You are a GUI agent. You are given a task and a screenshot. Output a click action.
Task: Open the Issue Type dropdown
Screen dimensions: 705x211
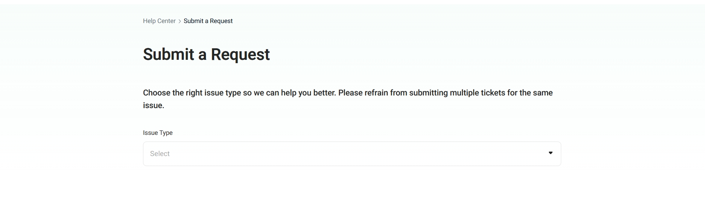click(352, 154)
